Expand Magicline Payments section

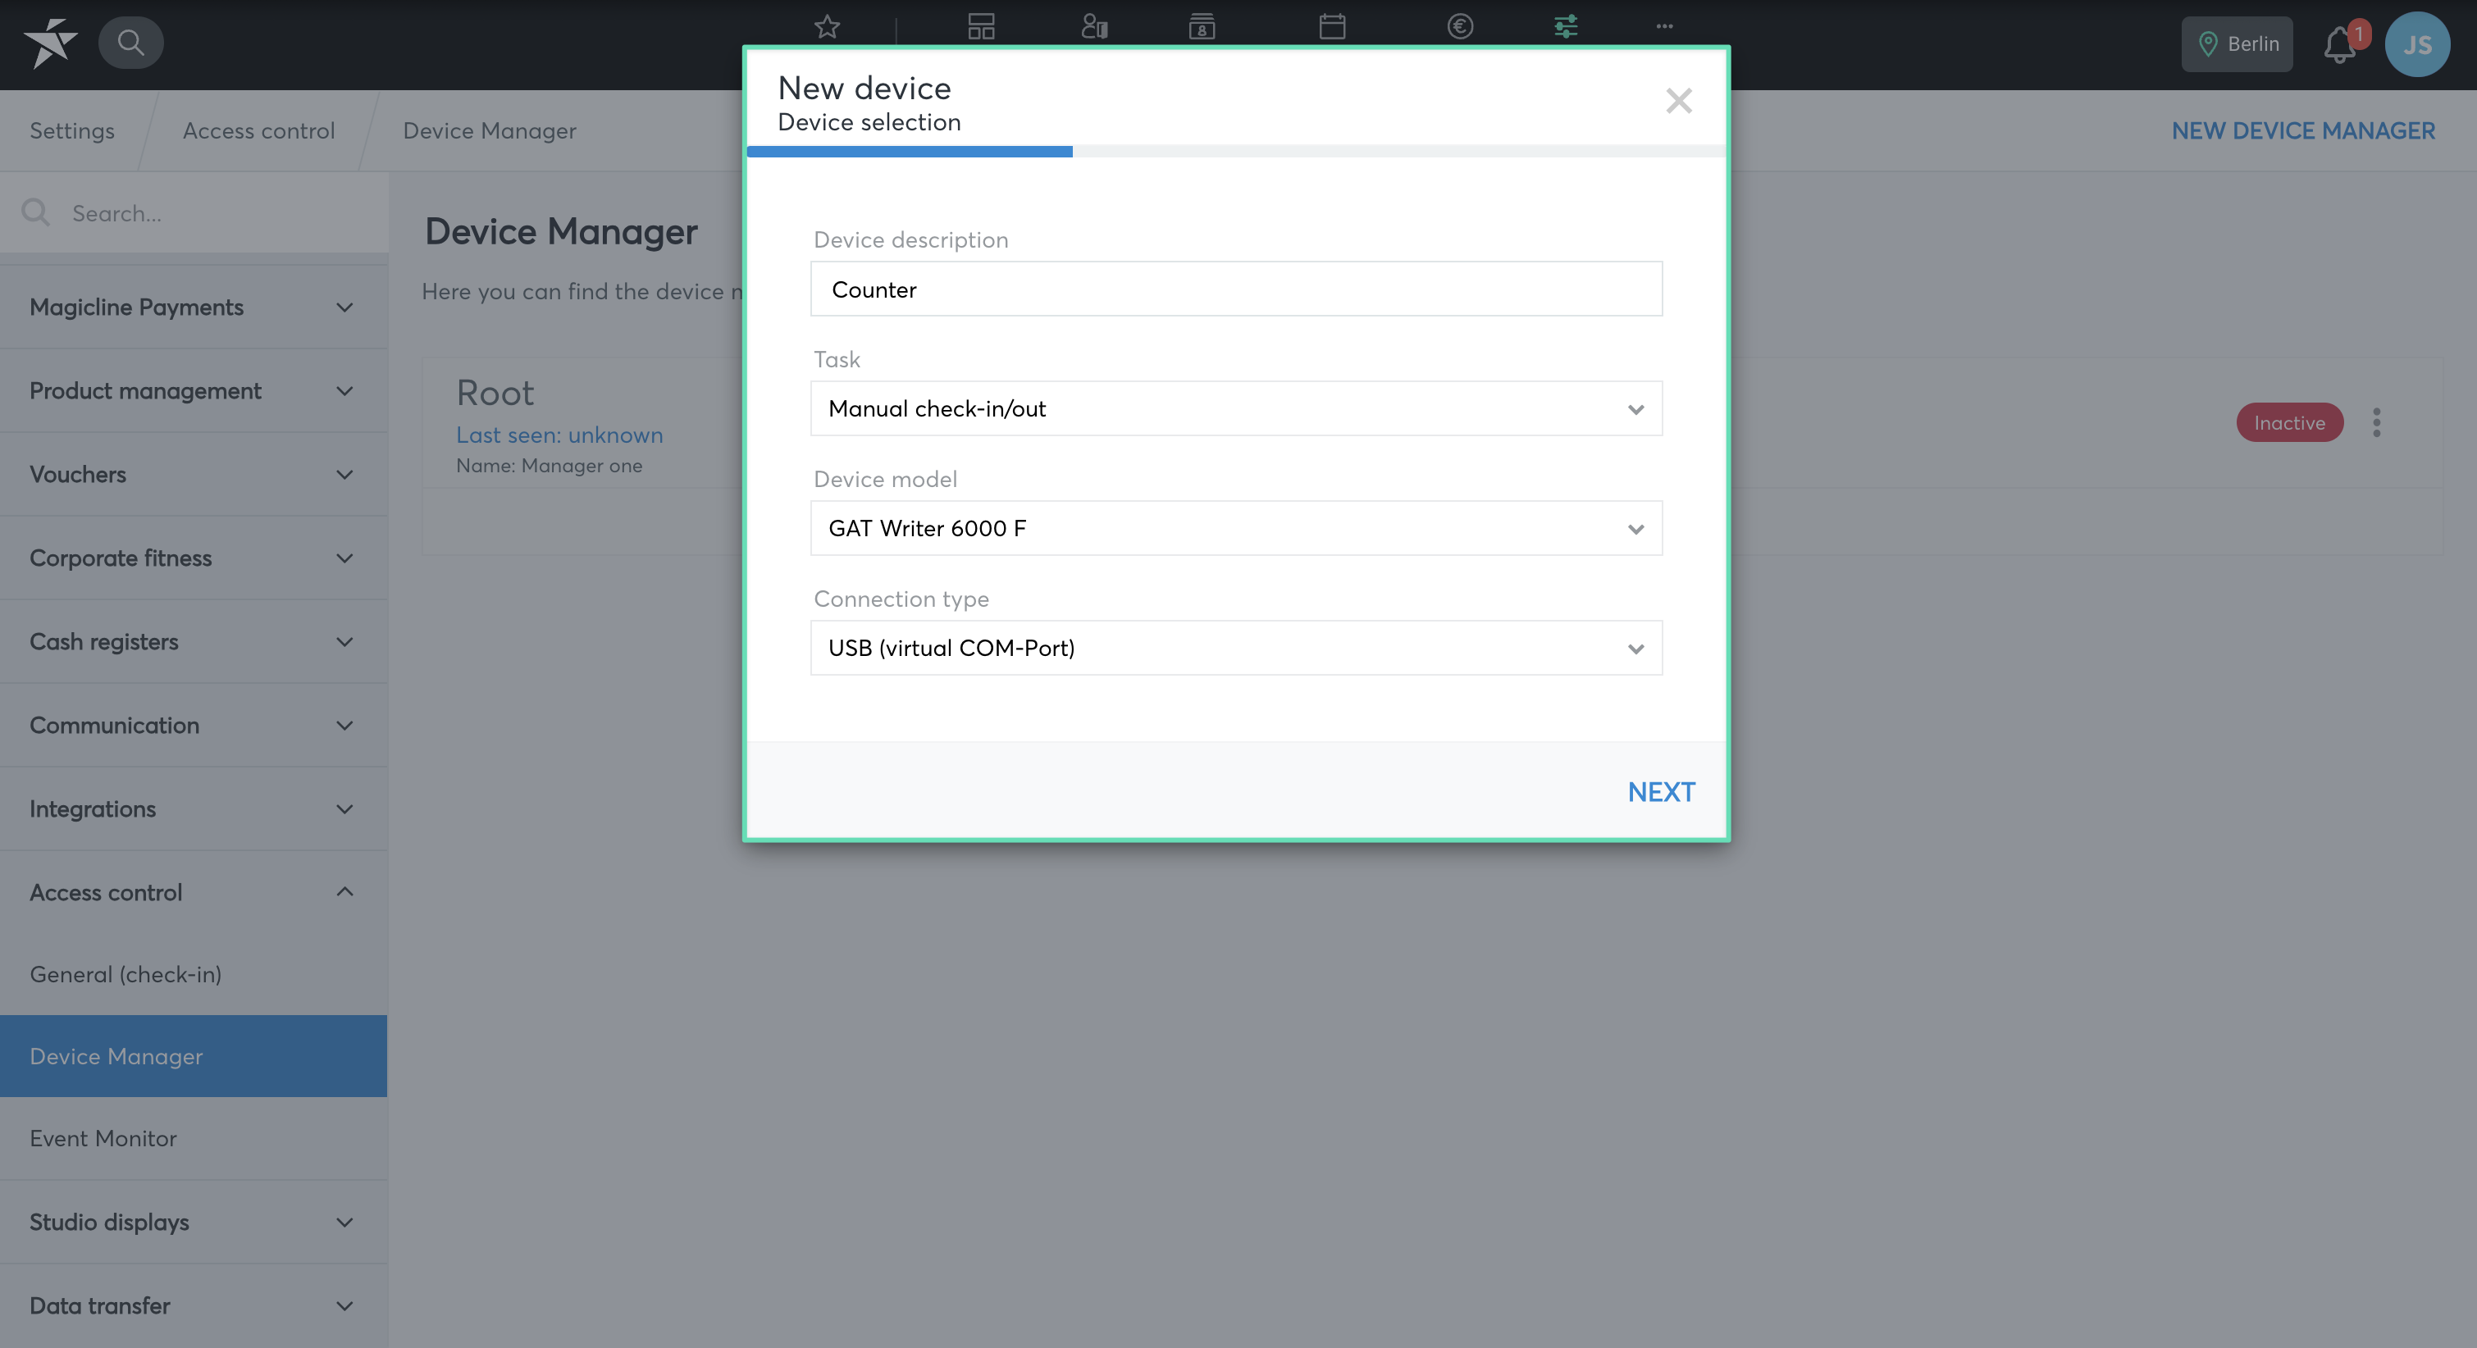pos(194,307)
